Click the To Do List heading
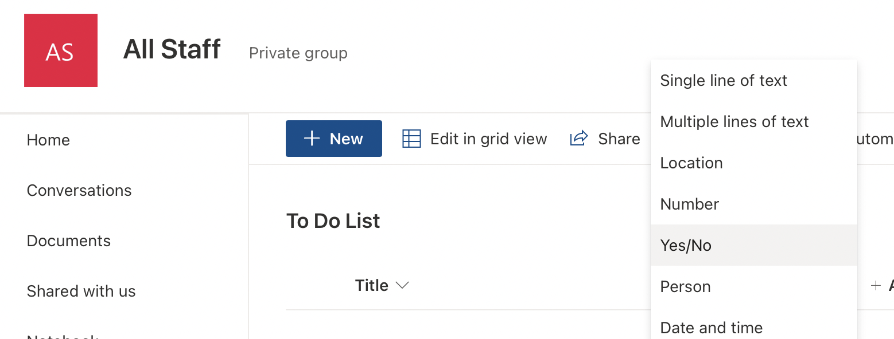Viewport: 894px width, 339px height. click(x=333, y=221)
